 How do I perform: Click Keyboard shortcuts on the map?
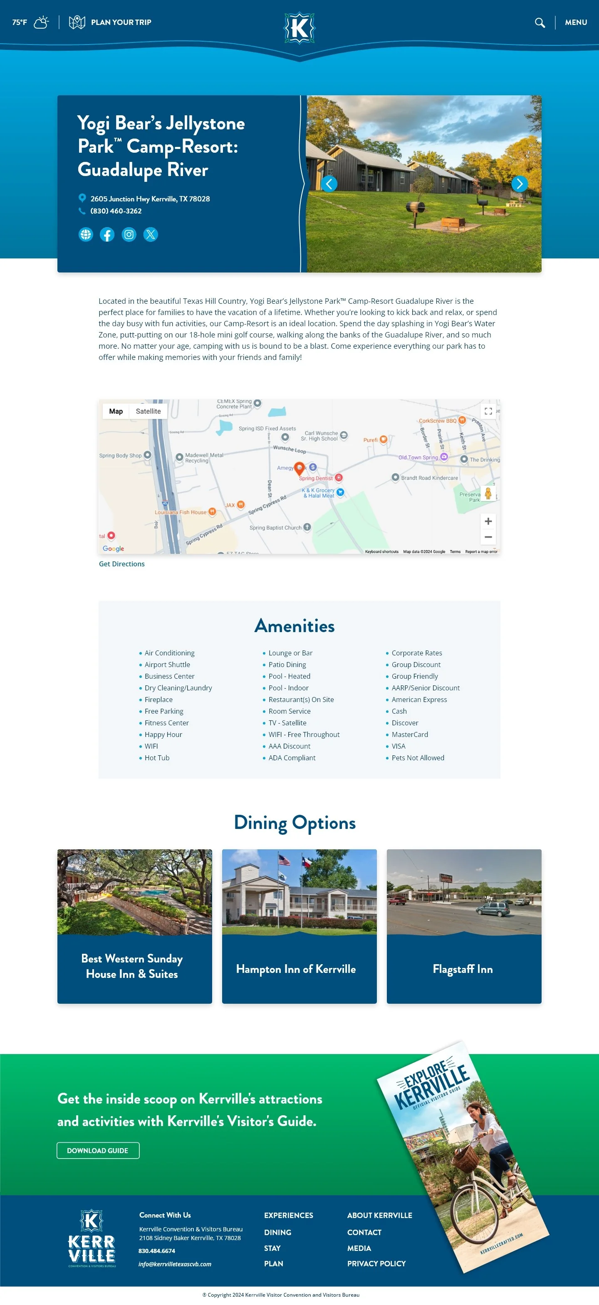382,552
